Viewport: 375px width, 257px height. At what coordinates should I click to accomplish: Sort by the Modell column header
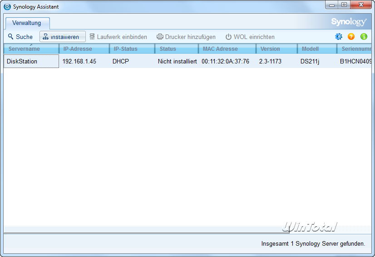click(x=317, y=48)
